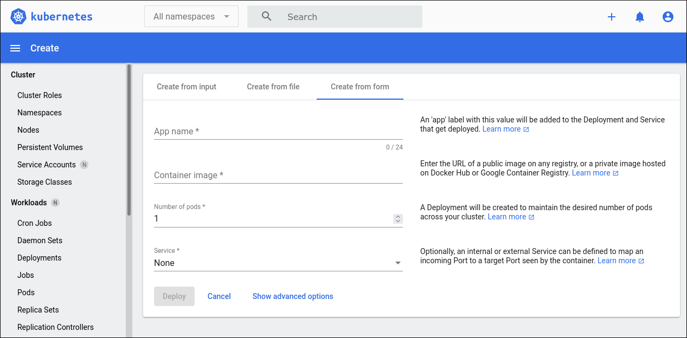Focus the Container image field
This screenshot has width=687, height=338.
point(278,175)
